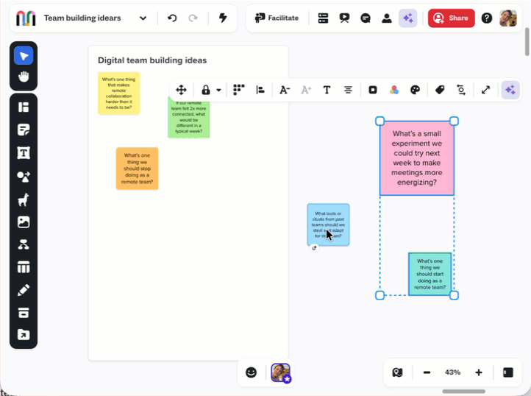Decrease the text size

285,90
